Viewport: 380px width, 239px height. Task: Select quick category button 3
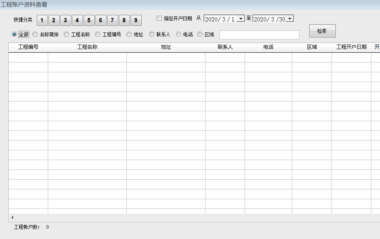click(x=65, y=20)
